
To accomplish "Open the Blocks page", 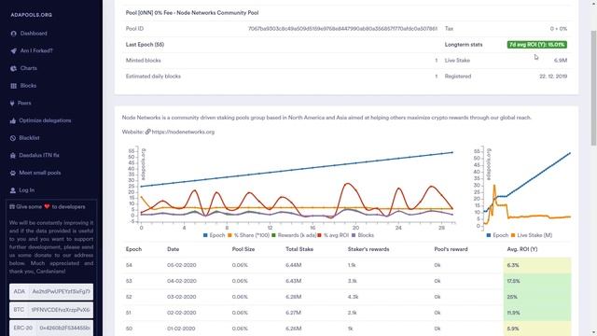I will (x=28, y=86).
